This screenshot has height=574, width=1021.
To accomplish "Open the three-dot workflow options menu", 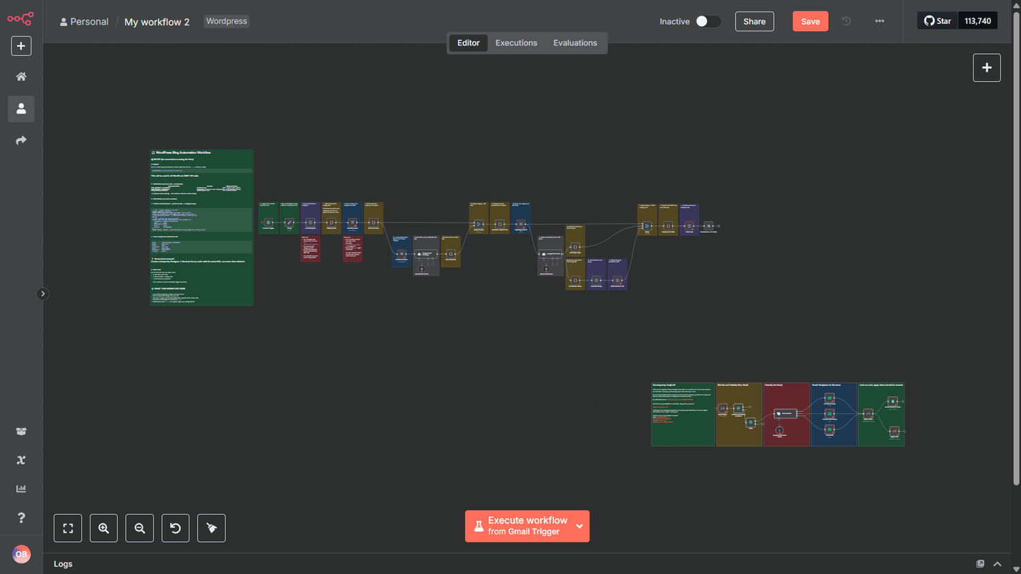I will click(x=879, y=21).
